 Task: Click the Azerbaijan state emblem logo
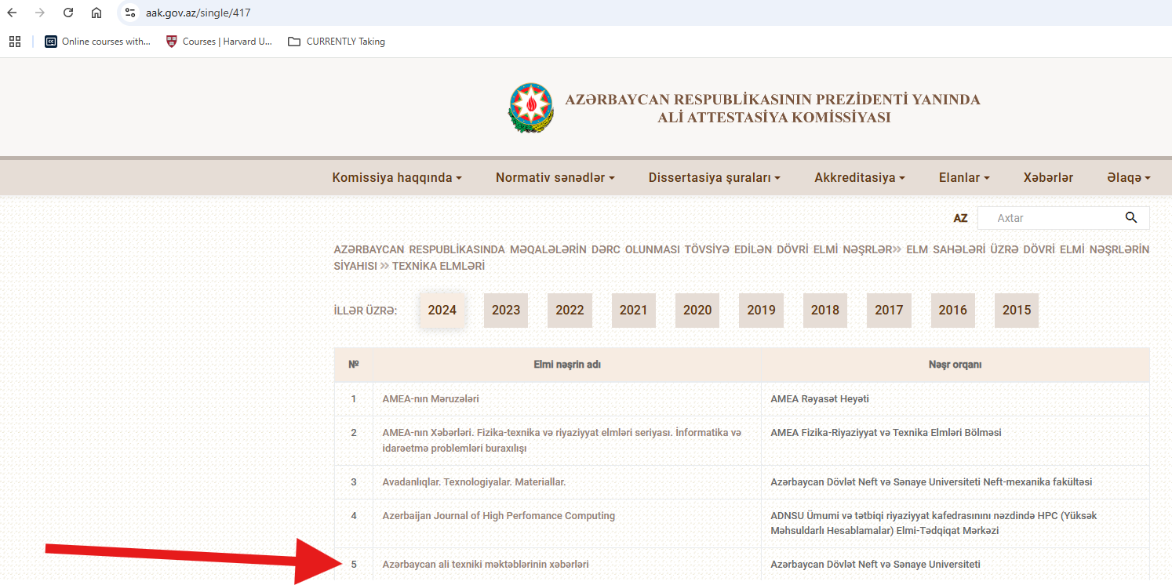(531, 108)
